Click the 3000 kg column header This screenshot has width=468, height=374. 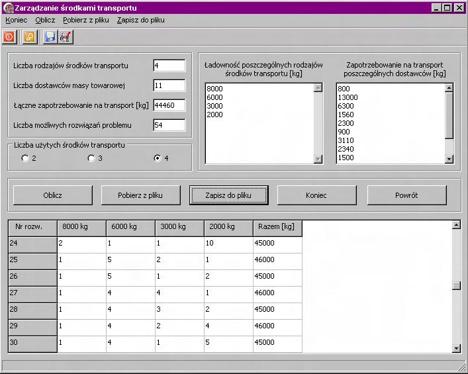pyautogui.click(x=179, y=228)
